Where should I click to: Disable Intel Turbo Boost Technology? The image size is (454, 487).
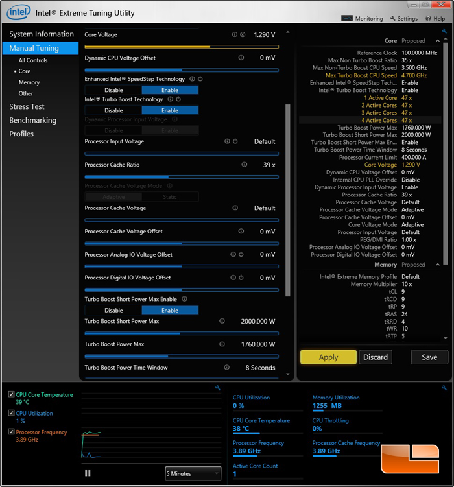(113, 110)
